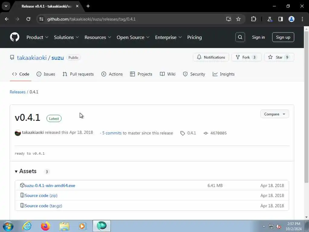
Task: Open the Issues tab
Action: point(46,74)
